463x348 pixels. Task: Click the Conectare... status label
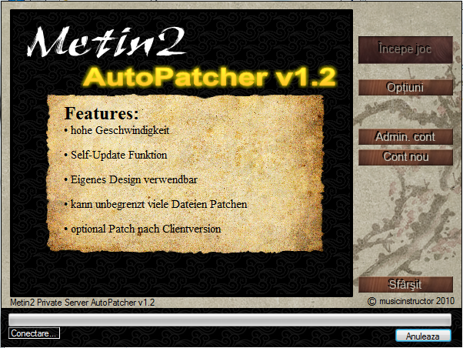point(34,333)
